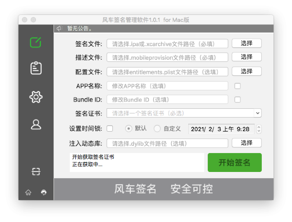This screenshot has height=222, width=292.
Task: Select the 默认 radio button
Action: coord(128,128)
